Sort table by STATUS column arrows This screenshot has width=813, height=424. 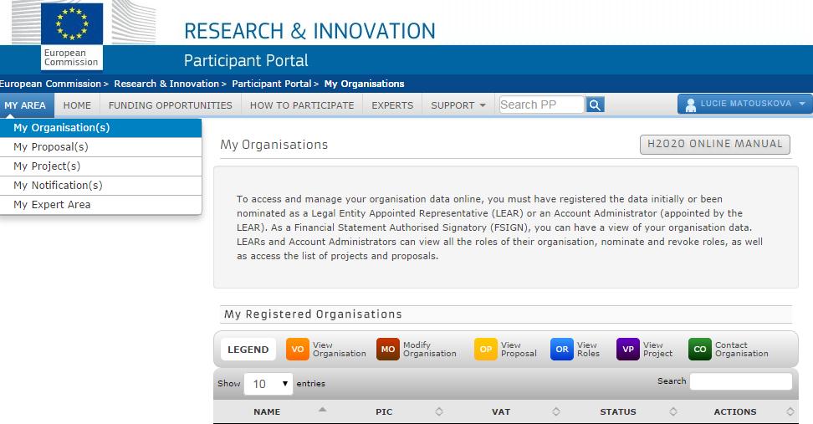[673, 411]
